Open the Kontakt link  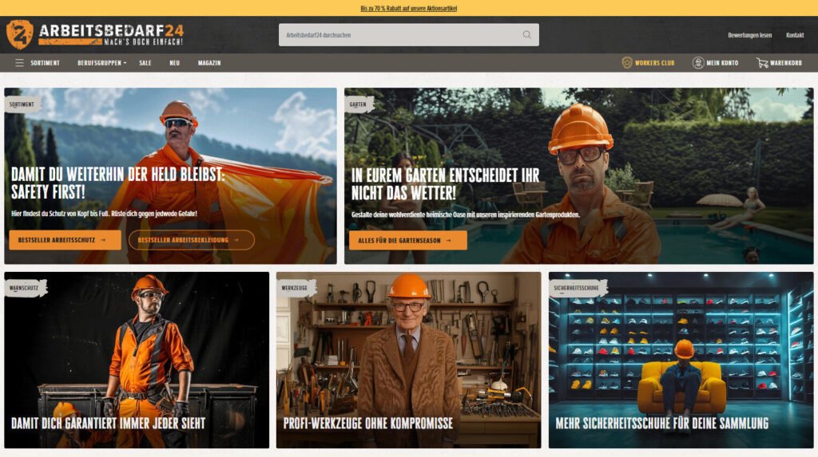[795, 35]
